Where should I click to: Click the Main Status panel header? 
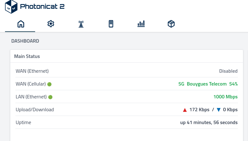tap(27, 56)
